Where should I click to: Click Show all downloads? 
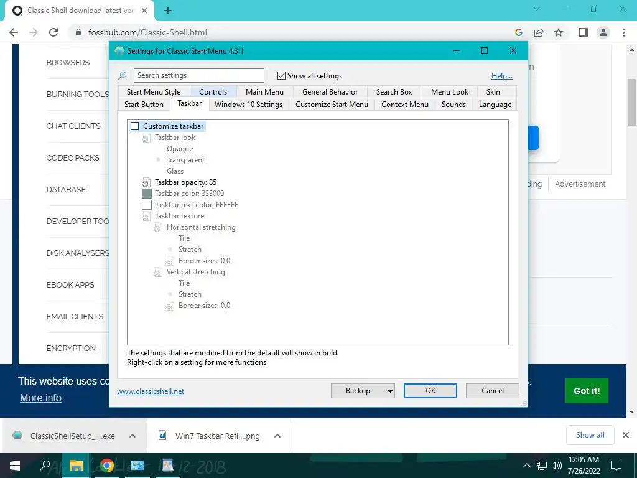pos(590,435)
